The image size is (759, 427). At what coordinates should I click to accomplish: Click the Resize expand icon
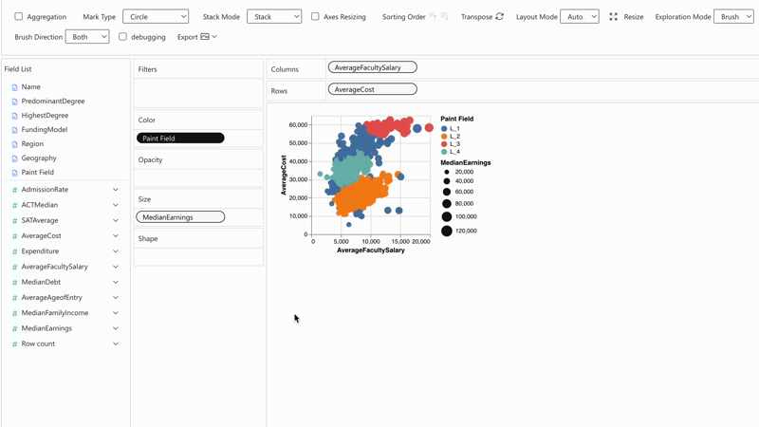613,17
